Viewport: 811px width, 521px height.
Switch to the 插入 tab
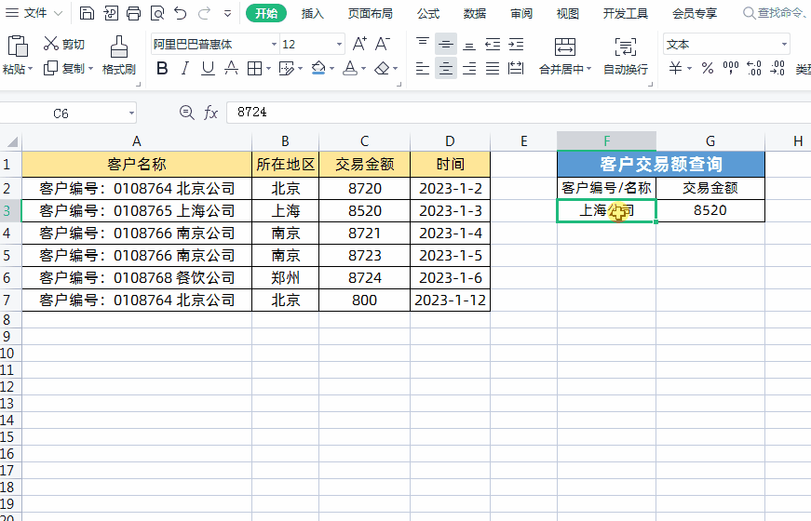[313, 13]
